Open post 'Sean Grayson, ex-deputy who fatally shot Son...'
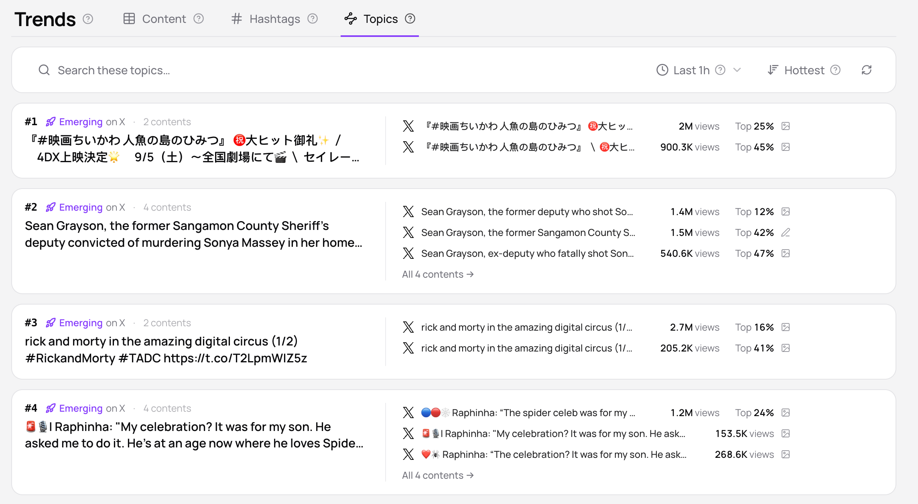This screenshot has width=918, height=504. click(527, 253)
